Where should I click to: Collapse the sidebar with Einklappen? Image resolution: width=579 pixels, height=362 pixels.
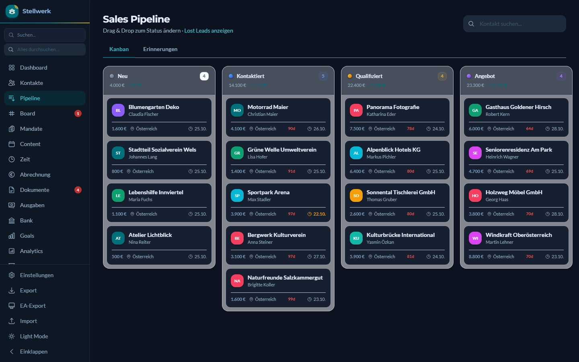tap(45, 352)
